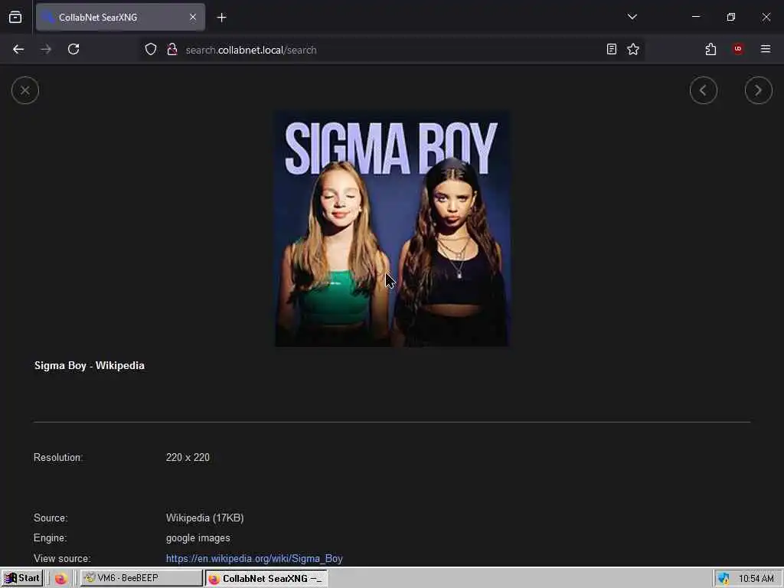Click the 'Source:' label
Image resolution: width=784 pixels, height=588 pixels.
tap(51, 518)
